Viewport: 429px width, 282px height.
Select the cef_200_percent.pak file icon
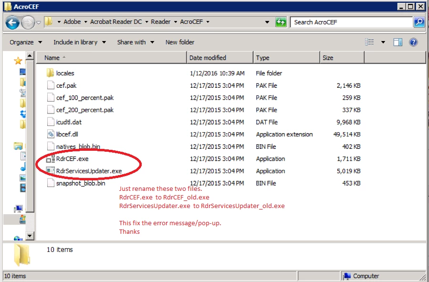click(51, 110)
